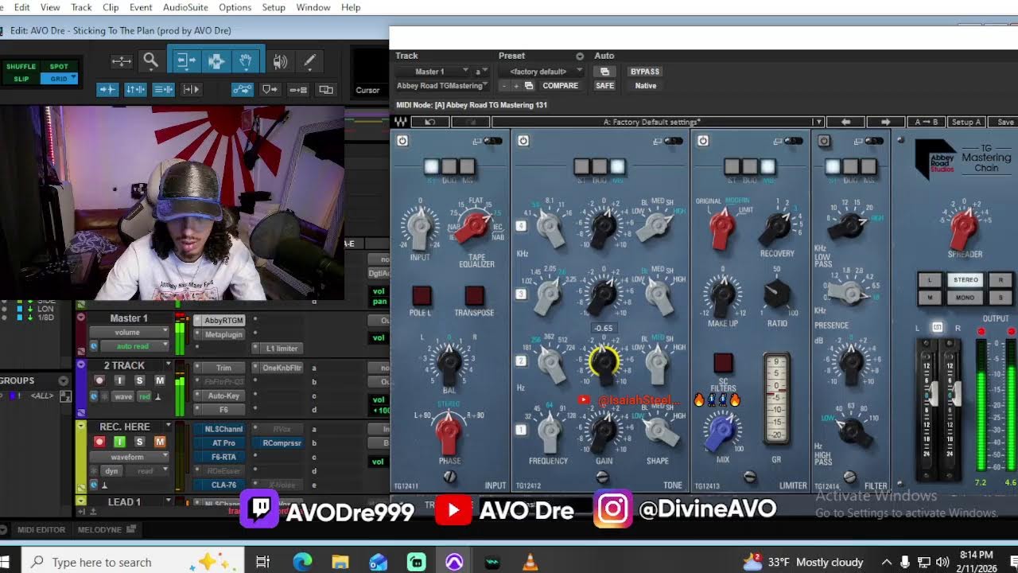Enable SC Filters button in limiter
The height and width of the screenshot is (573, 1018).
pyautogui.click(x=723, y=364)
